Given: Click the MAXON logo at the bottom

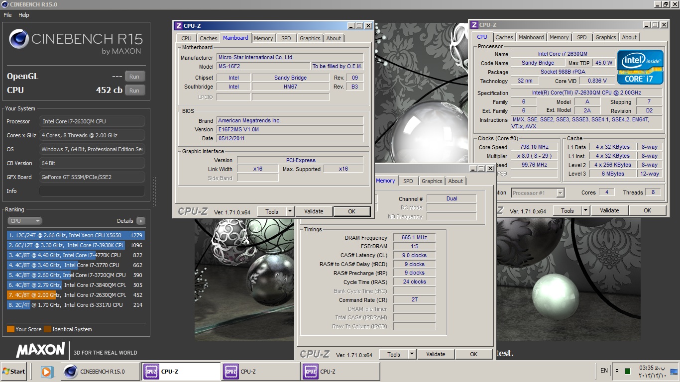Looking at the screenshot, I should (41, 350).
